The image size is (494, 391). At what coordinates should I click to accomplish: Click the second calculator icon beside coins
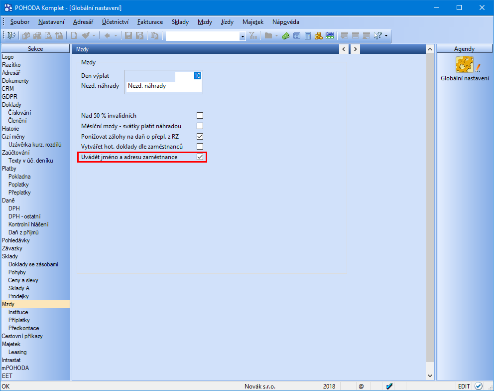pyautogui.click(x=308, y=36)
